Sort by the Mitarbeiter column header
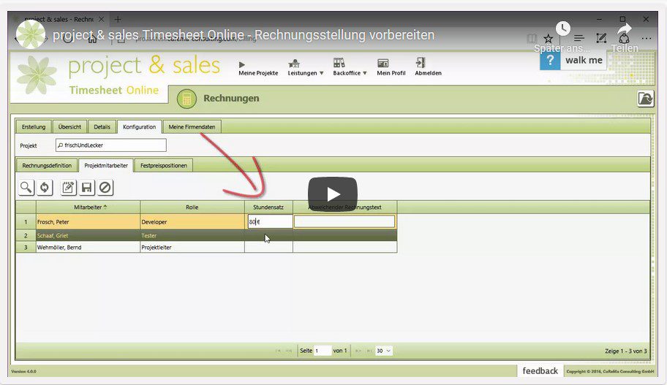The width and height of the screenshot is (667, 385). pos(88,207)
